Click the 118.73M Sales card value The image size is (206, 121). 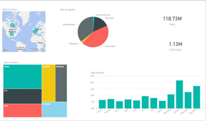[172, 19]
